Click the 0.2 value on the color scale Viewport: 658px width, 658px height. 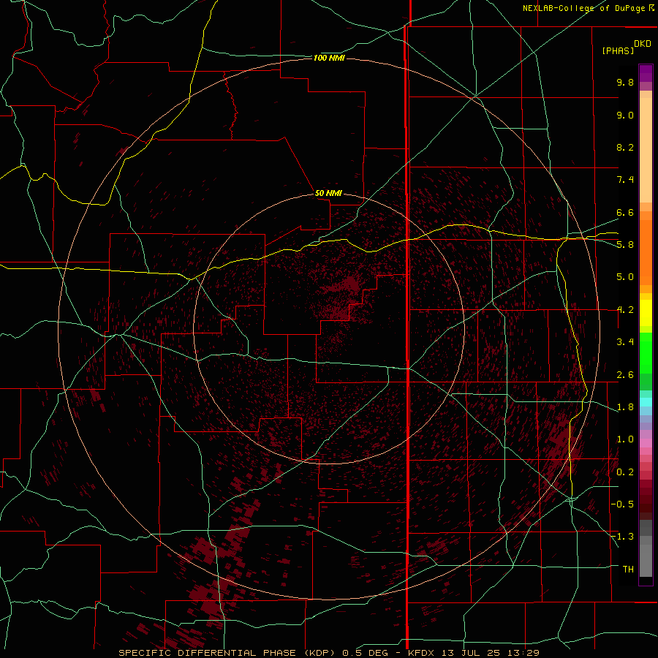[625, 472]
